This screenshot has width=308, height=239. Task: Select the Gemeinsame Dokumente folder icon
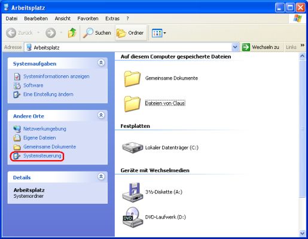click(x=132, y=79)
